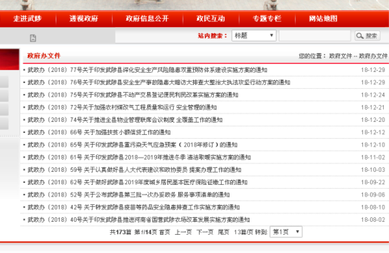Open the 网站地图 navigation menu
The width and height of the screenshot is (389, 253).
324,19
